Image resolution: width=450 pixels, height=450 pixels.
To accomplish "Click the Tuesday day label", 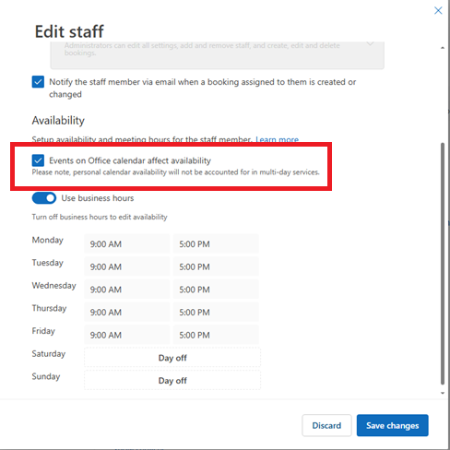I will click(48, 263).
